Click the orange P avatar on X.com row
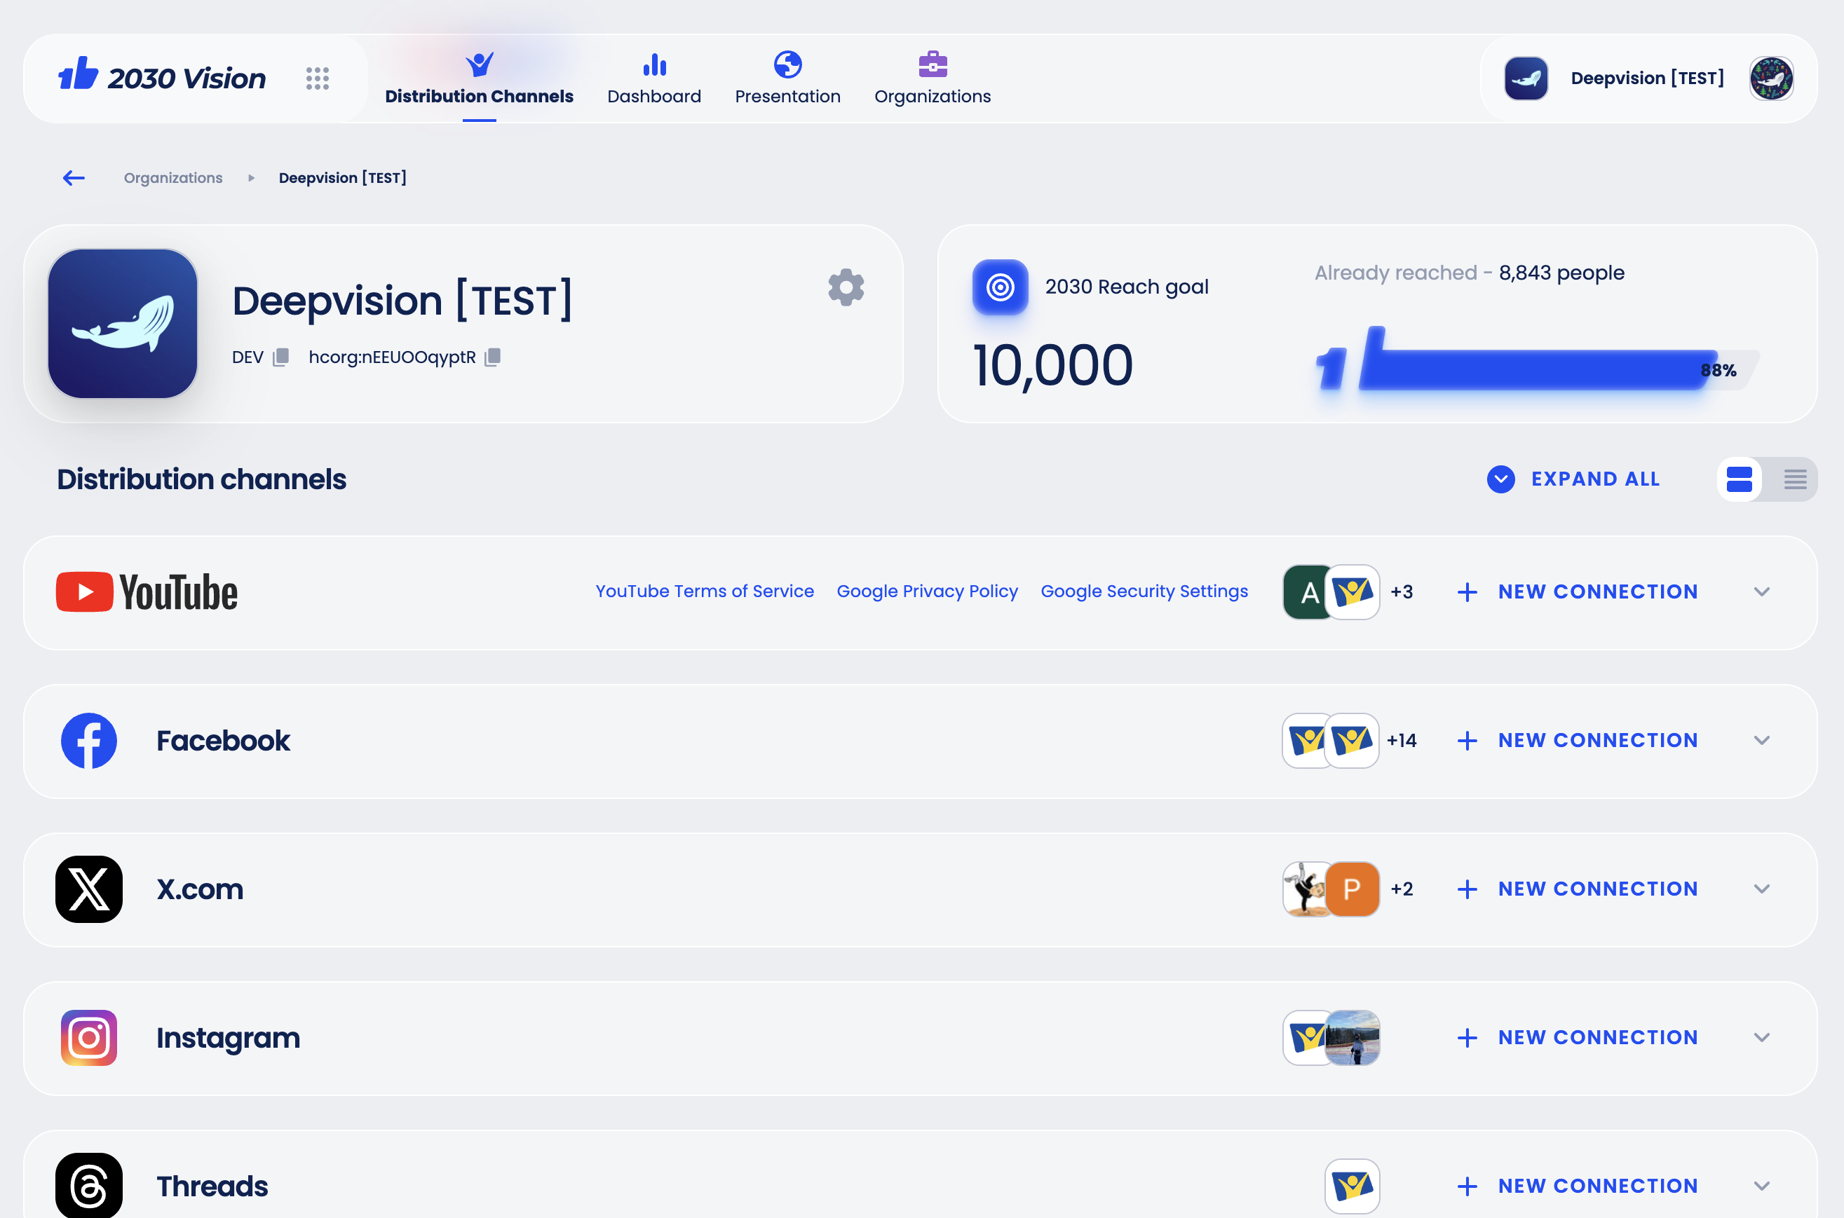This screenshot has width=1844, height=1218. click(x=1352, y=889)
